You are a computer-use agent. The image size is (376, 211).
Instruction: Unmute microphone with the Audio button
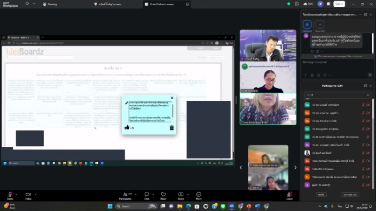pos(10,195)
